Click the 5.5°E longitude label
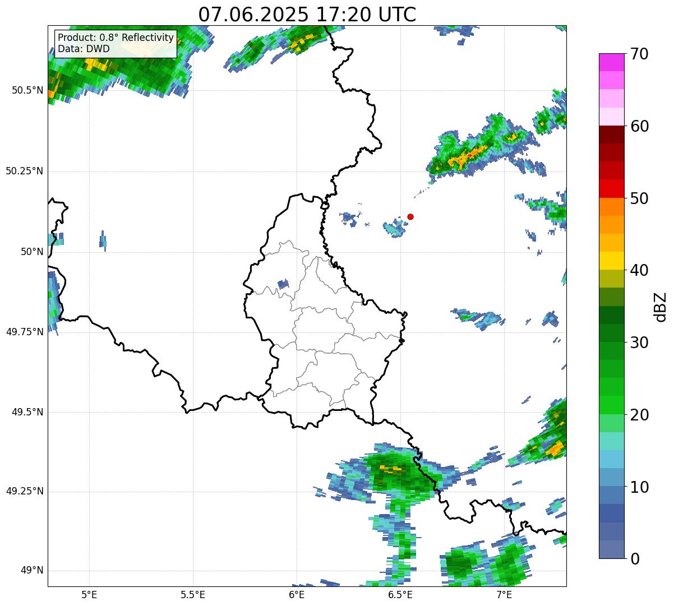Screen dimensions: 674x606 pos(193,594)
